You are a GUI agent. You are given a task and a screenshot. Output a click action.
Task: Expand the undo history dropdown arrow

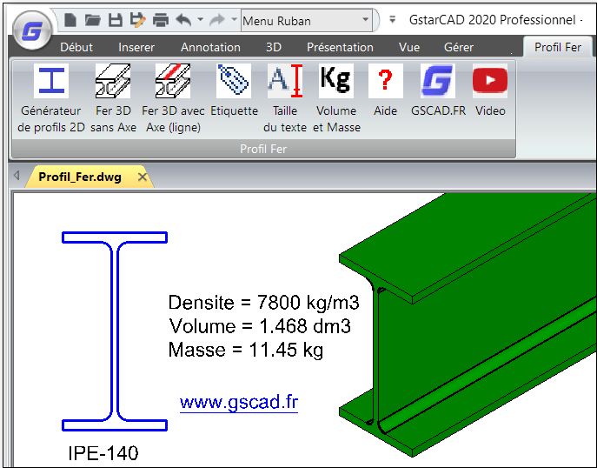click(201, 19)
